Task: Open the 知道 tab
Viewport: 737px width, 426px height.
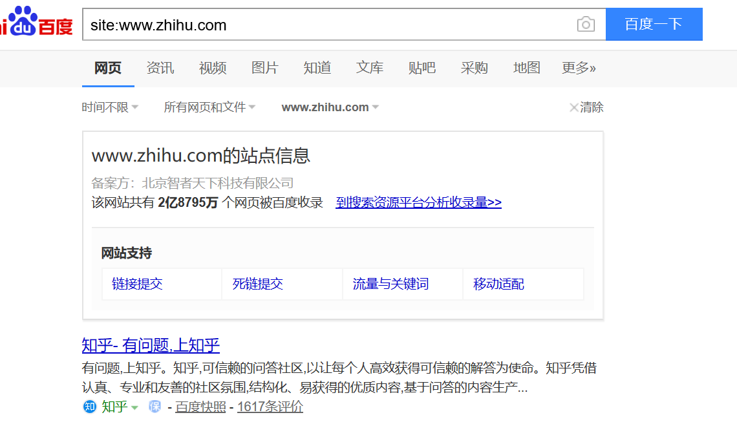Action: point(317,68)
